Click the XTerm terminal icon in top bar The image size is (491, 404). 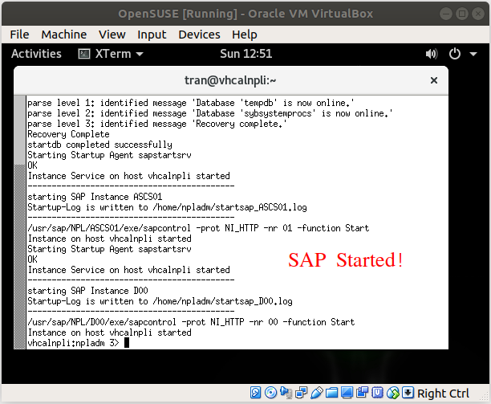[x=84, y=54]
